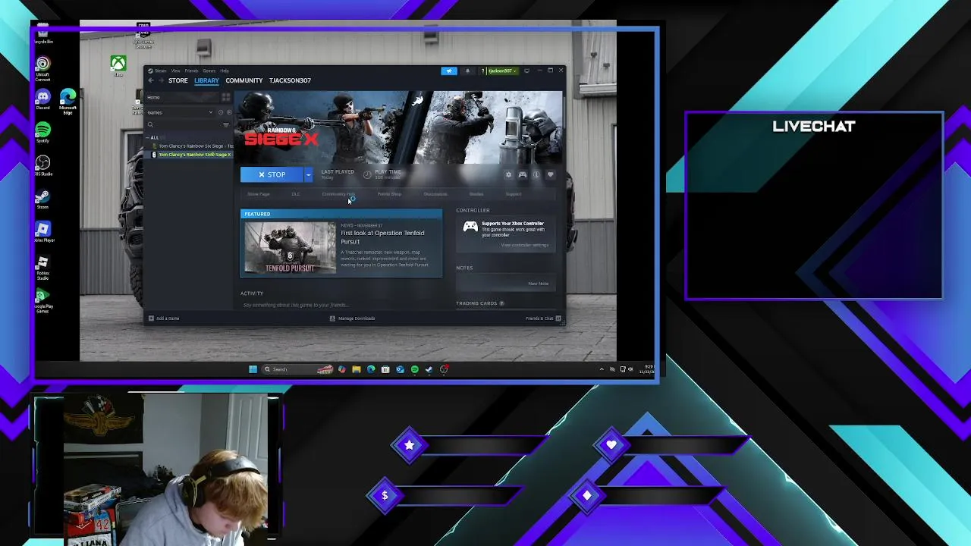Open Spotify desktop shortcut

pyautogui.click(x=42, y=132)
